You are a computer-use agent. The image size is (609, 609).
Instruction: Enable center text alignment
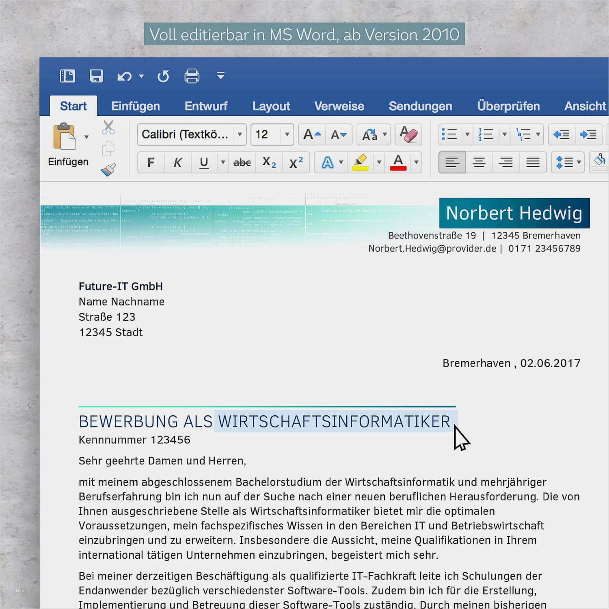coord(479,162)
